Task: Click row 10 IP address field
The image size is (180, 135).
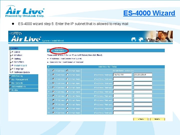Action: 122,108
